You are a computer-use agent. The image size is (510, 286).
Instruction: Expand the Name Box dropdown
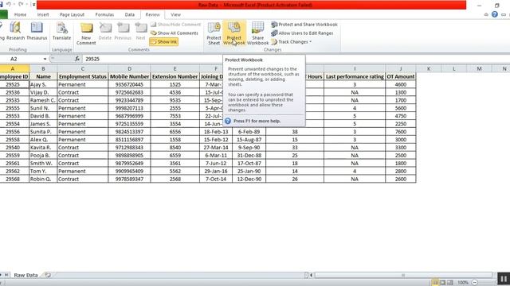click(x=45, y=59)
